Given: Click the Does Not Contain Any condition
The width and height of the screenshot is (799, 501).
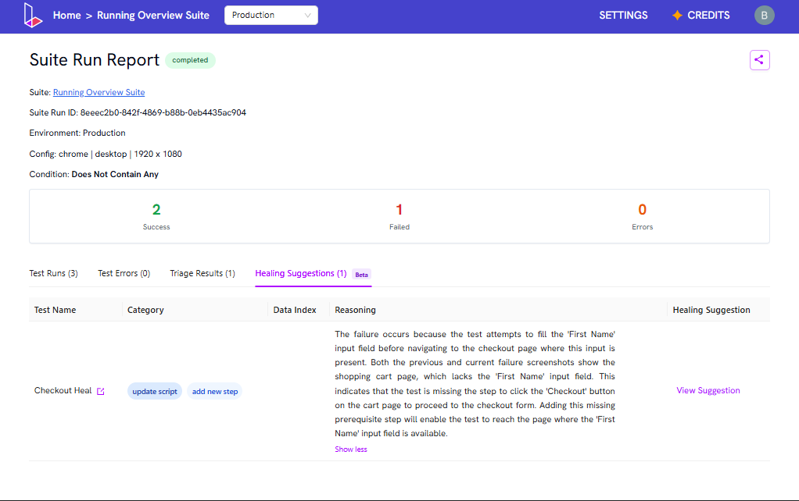Looking at the screenshot, I should [x=115, y=174].
